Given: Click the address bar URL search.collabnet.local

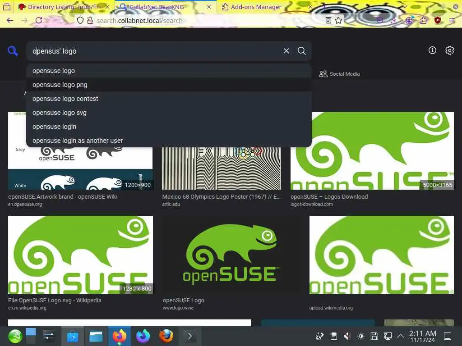Looking at the screenshot, I should coord(140,21).
